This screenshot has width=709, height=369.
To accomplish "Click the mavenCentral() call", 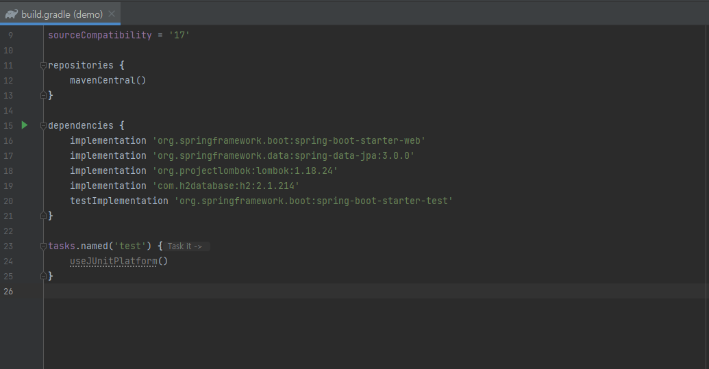I will tap(108, 80).
